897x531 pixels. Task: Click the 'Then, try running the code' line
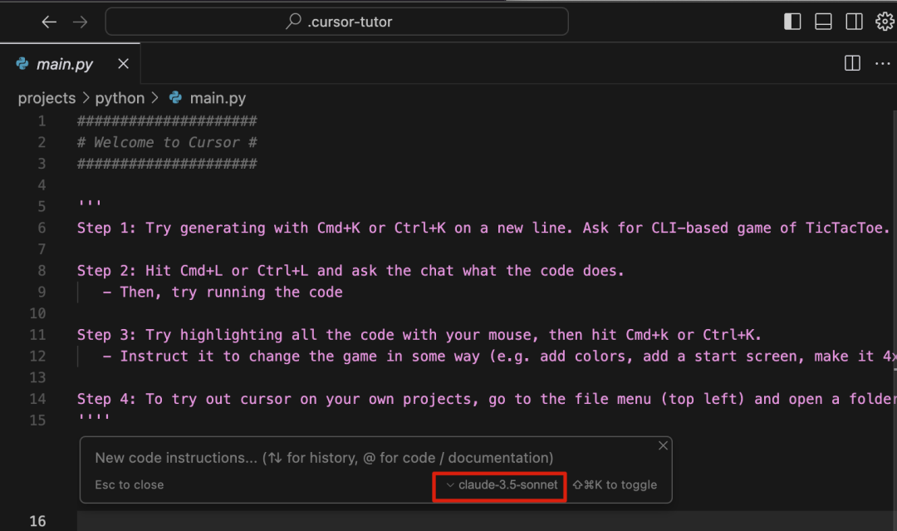[x=223, y=292]
